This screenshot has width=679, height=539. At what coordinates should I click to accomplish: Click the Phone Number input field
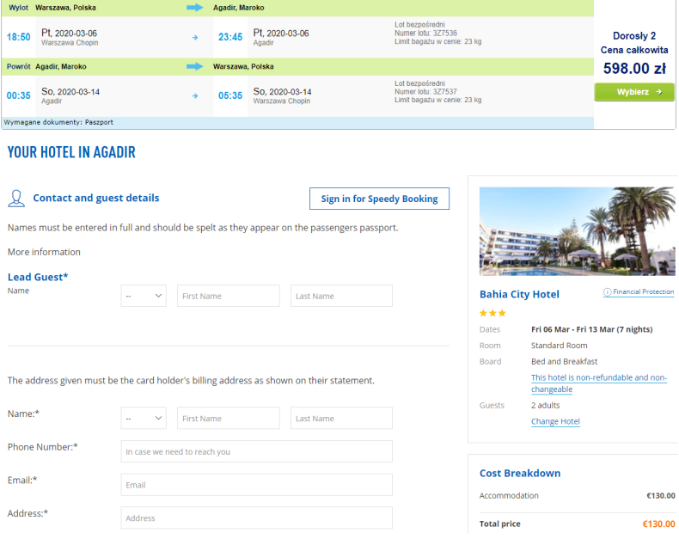257,451
